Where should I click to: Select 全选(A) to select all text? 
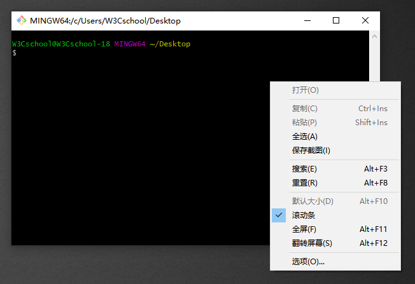click(x=304, y=137)
